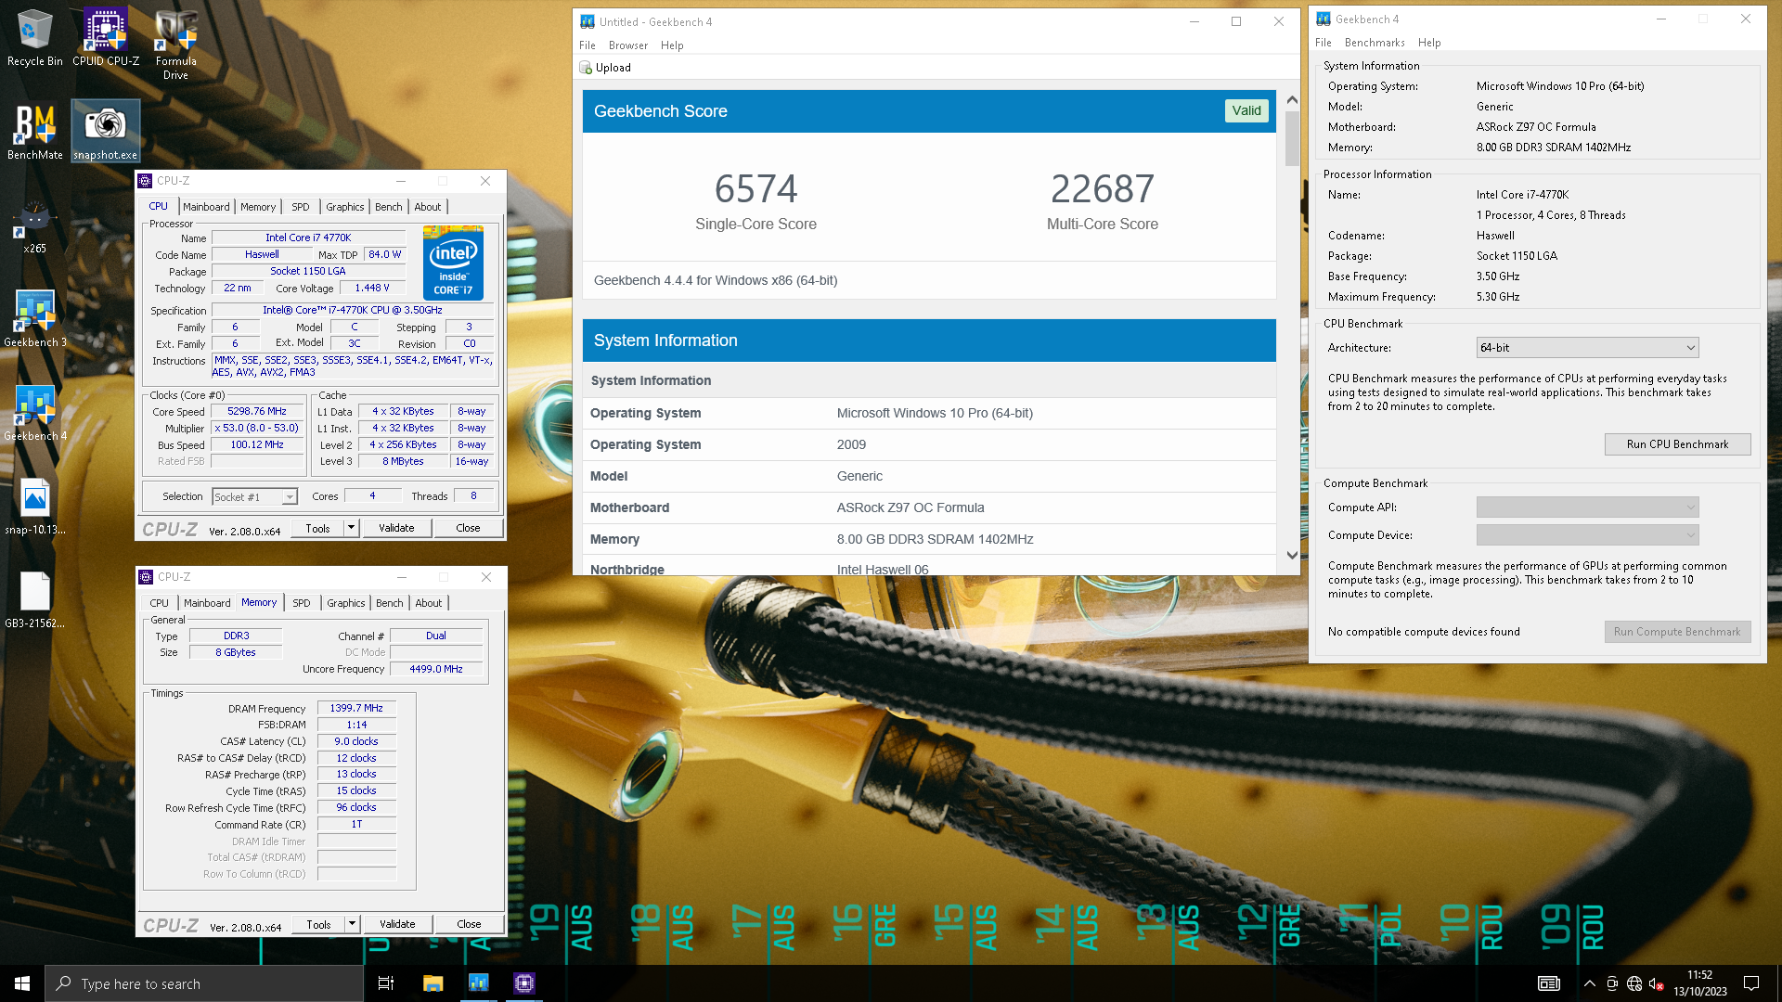Click Tools button in lower CPU-Z window
This screenshot has height=1002, width=1782.
coord(318,924)
